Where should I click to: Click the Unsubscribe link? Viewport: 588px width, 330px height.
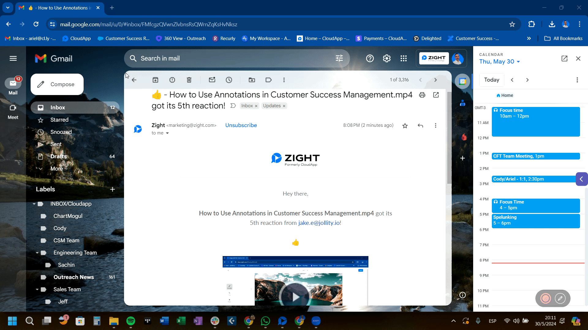click(241, 125)
